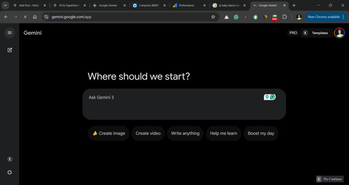Click the Grammarly icon in prompt box
Viewport: 349px width, 185px height.
point(272,97)
